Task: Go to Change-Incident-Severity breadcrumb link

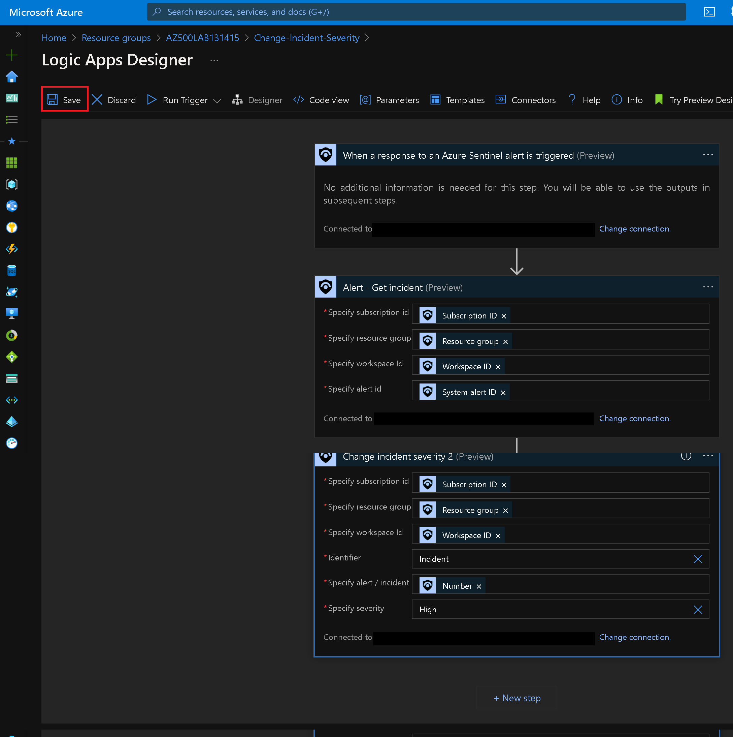Action: coord(306,38)
